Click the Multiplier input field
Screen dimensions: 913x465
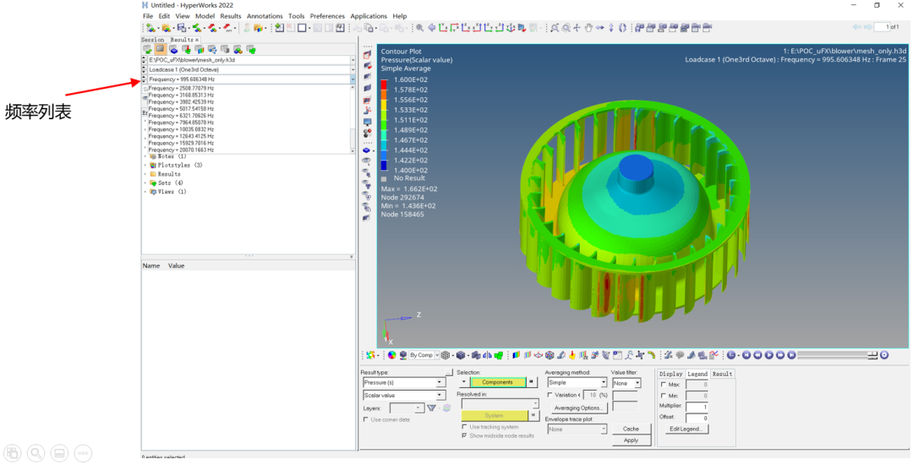coord(697,407)
